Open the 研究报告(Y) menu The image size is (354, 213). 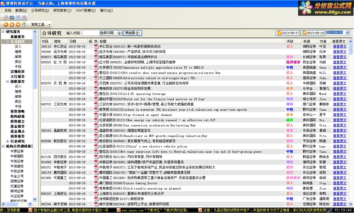62,11
